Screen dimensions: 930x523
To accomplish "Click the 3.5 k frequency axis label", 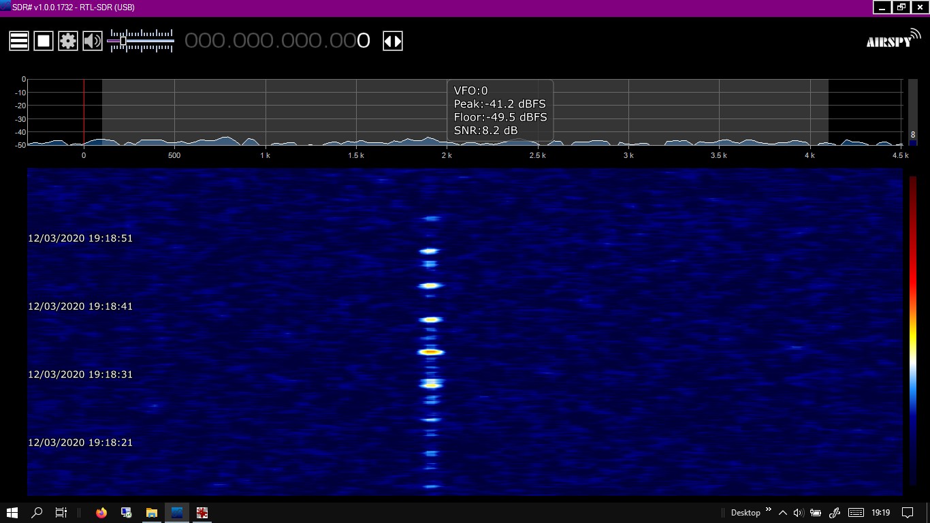I will tap(719, 156).
